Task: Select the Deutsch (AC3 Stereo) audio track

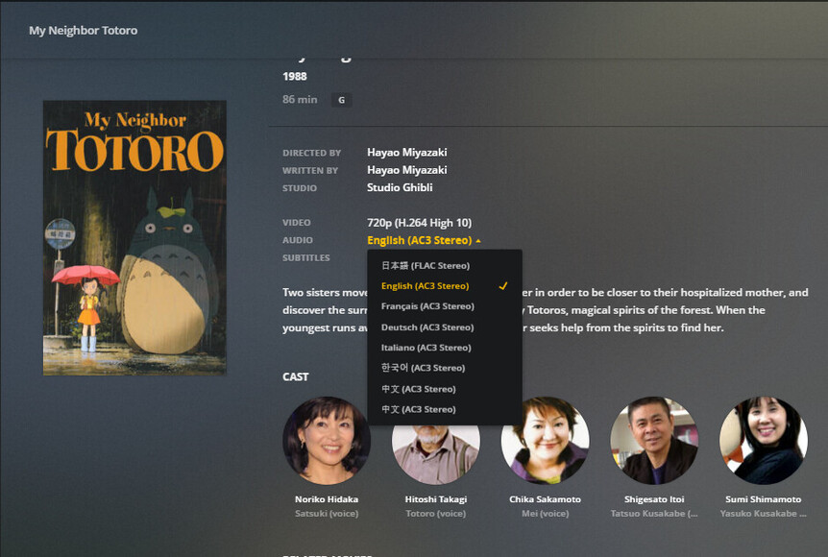Action: (x=444, y=327)
